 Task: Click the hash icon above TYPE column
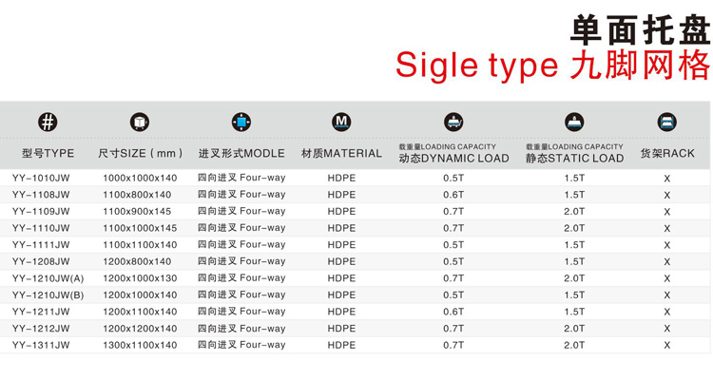48,122
